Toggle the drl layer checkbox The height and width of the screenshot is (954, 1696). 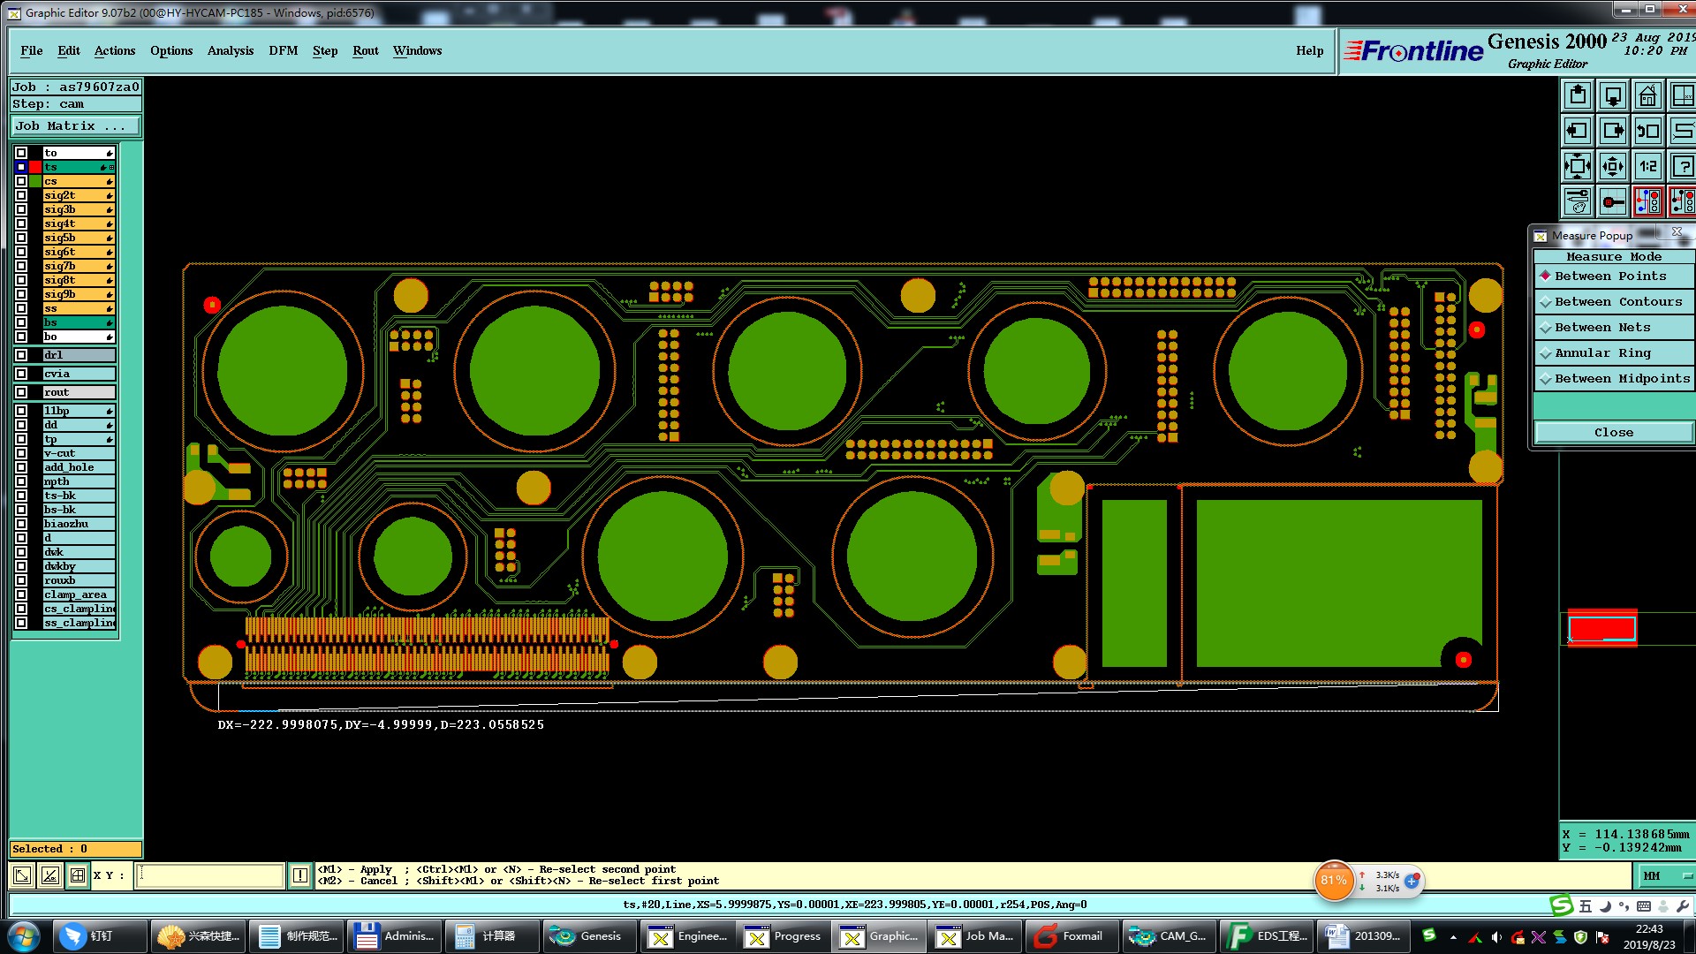21,355
